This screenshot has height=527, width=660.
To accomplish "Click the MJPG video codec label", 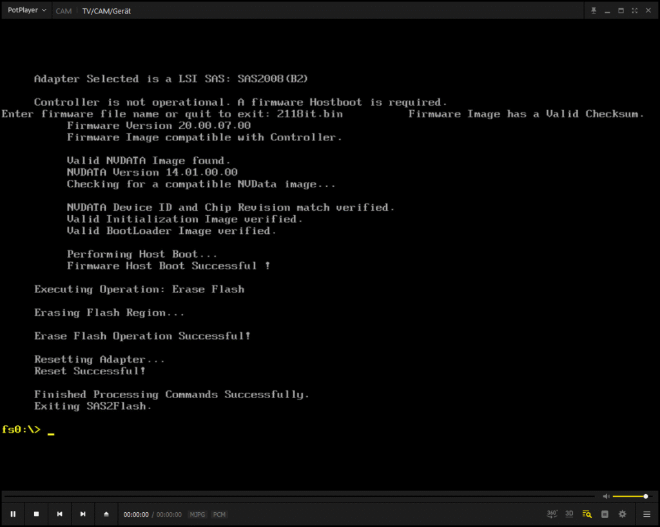I will tap(197, 515).
